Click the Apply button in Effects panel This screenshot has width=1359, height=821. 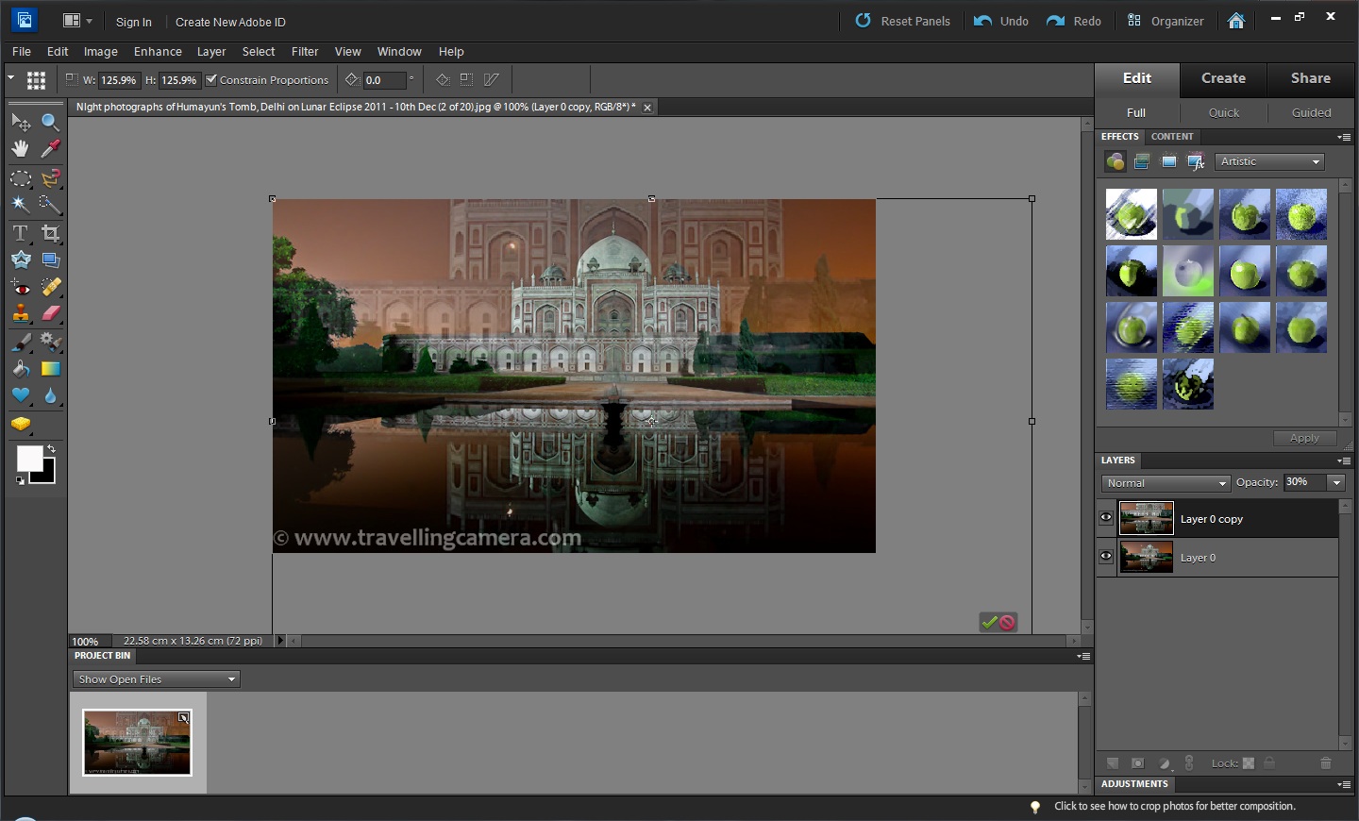click(x=1304, y=438)
